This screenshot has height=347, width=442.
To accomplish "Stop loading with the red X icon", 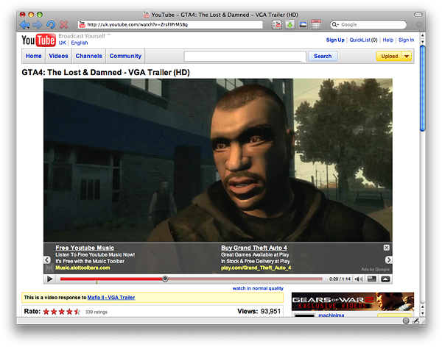I will coord(63,25).
